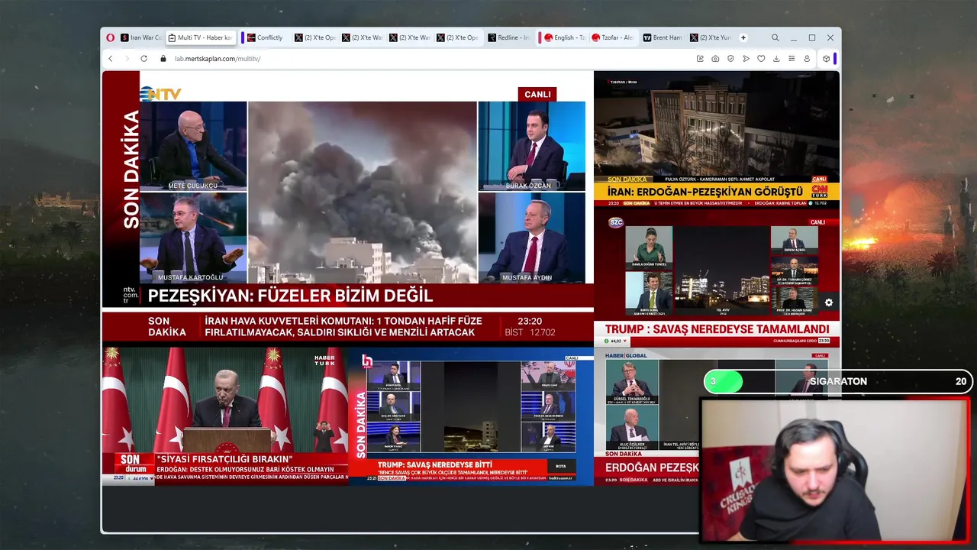Open the search tabs magnifier

pyautogui.click(x=775, y=37)
